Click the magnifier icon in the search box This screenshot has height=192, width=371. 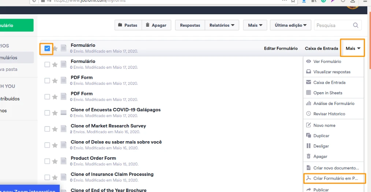pyautogui.click(x=356, y=25)
